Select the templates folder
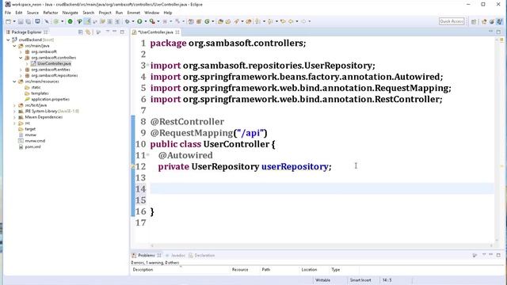507x285 pixels. (x=40, y=93)
